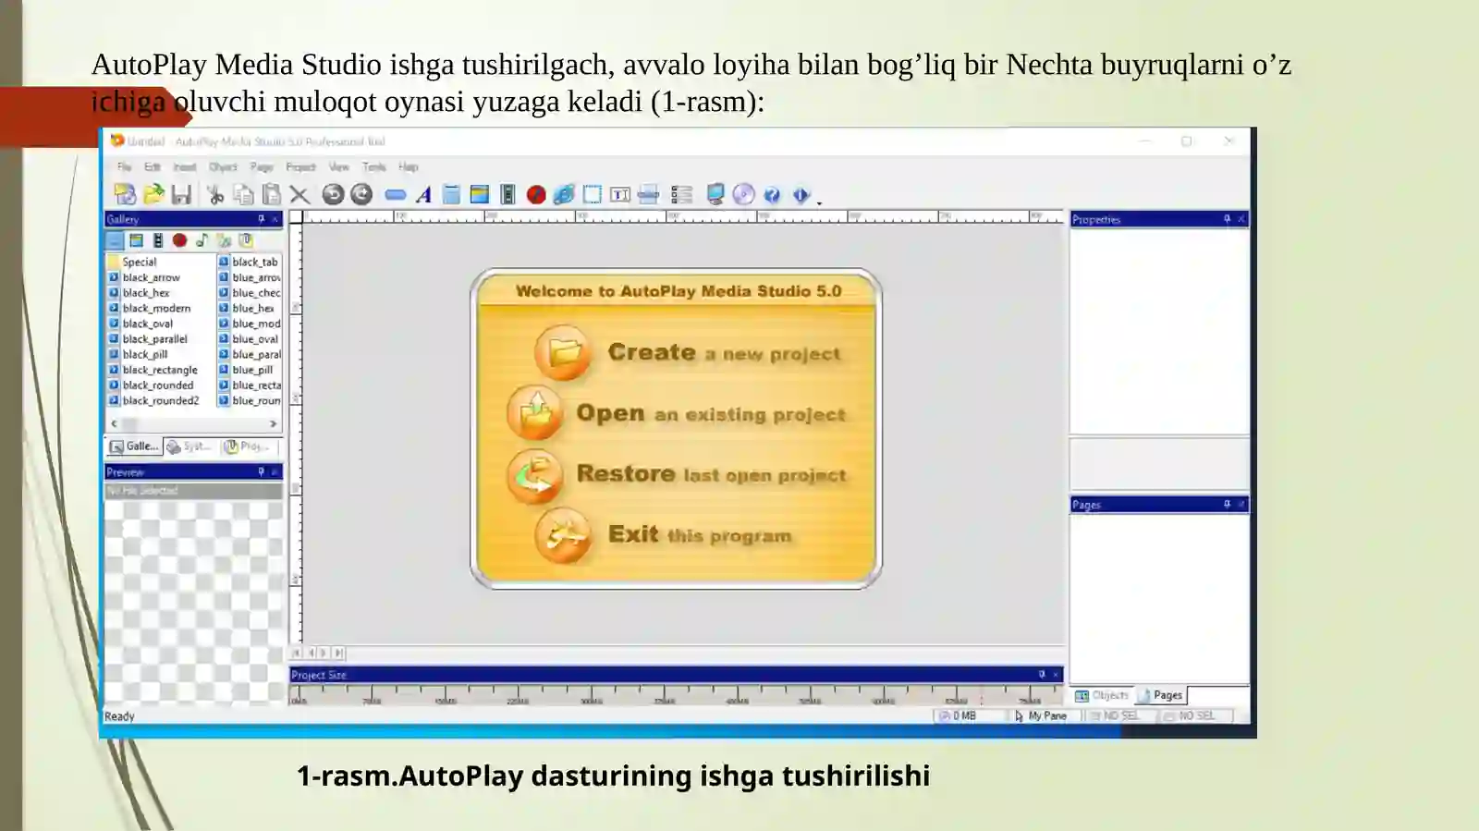Insert an Image object icon

[479, 194]
